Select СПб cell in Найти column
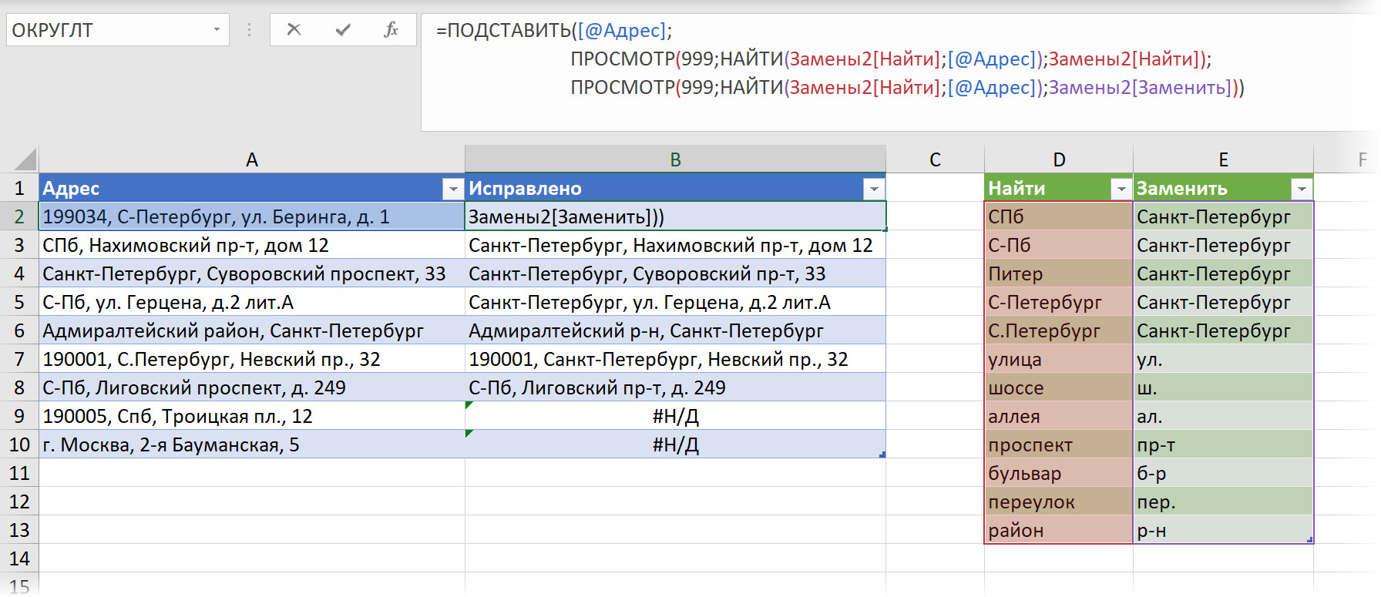 pos(1059,216)
